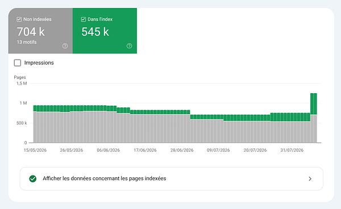Enable the Impressions checkbox

(x=18, y=63)
